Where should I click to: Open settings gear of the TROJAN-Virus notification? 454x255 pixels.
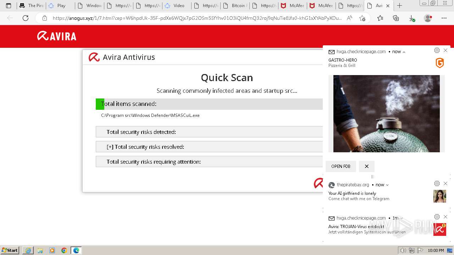(x=437, y=217)
